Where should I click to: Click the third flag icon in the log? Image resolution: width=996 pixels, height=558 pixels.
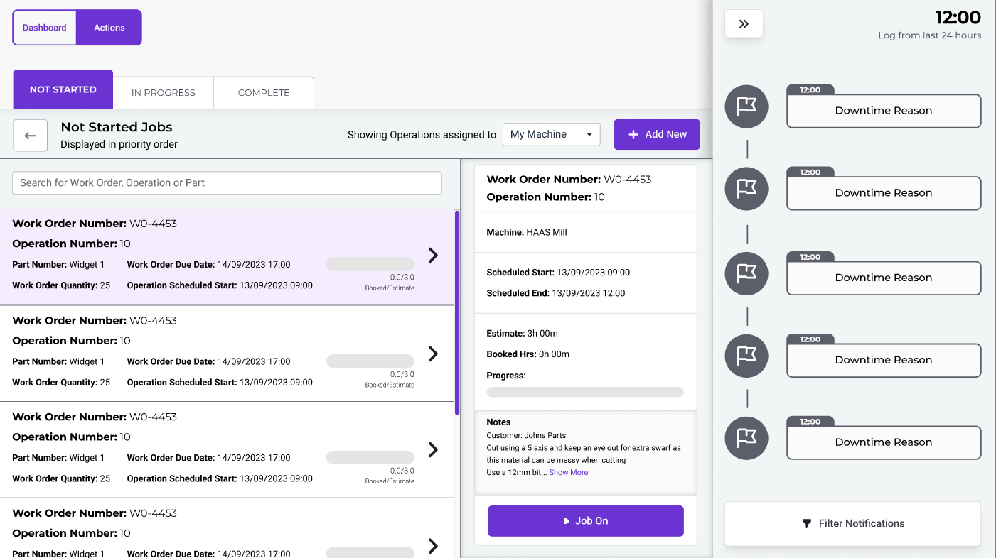(x=746, y=274)
